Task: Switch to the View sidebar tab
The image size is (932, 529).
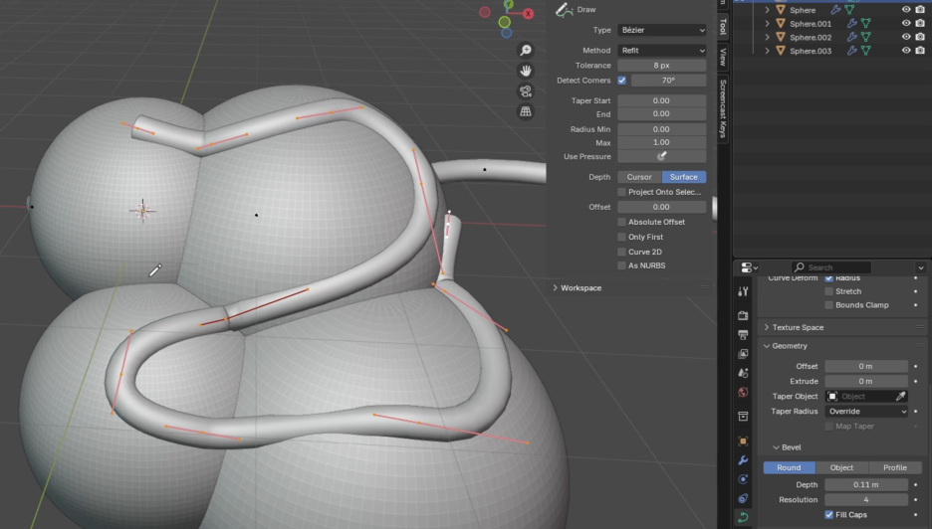Action: click(723, 57)
